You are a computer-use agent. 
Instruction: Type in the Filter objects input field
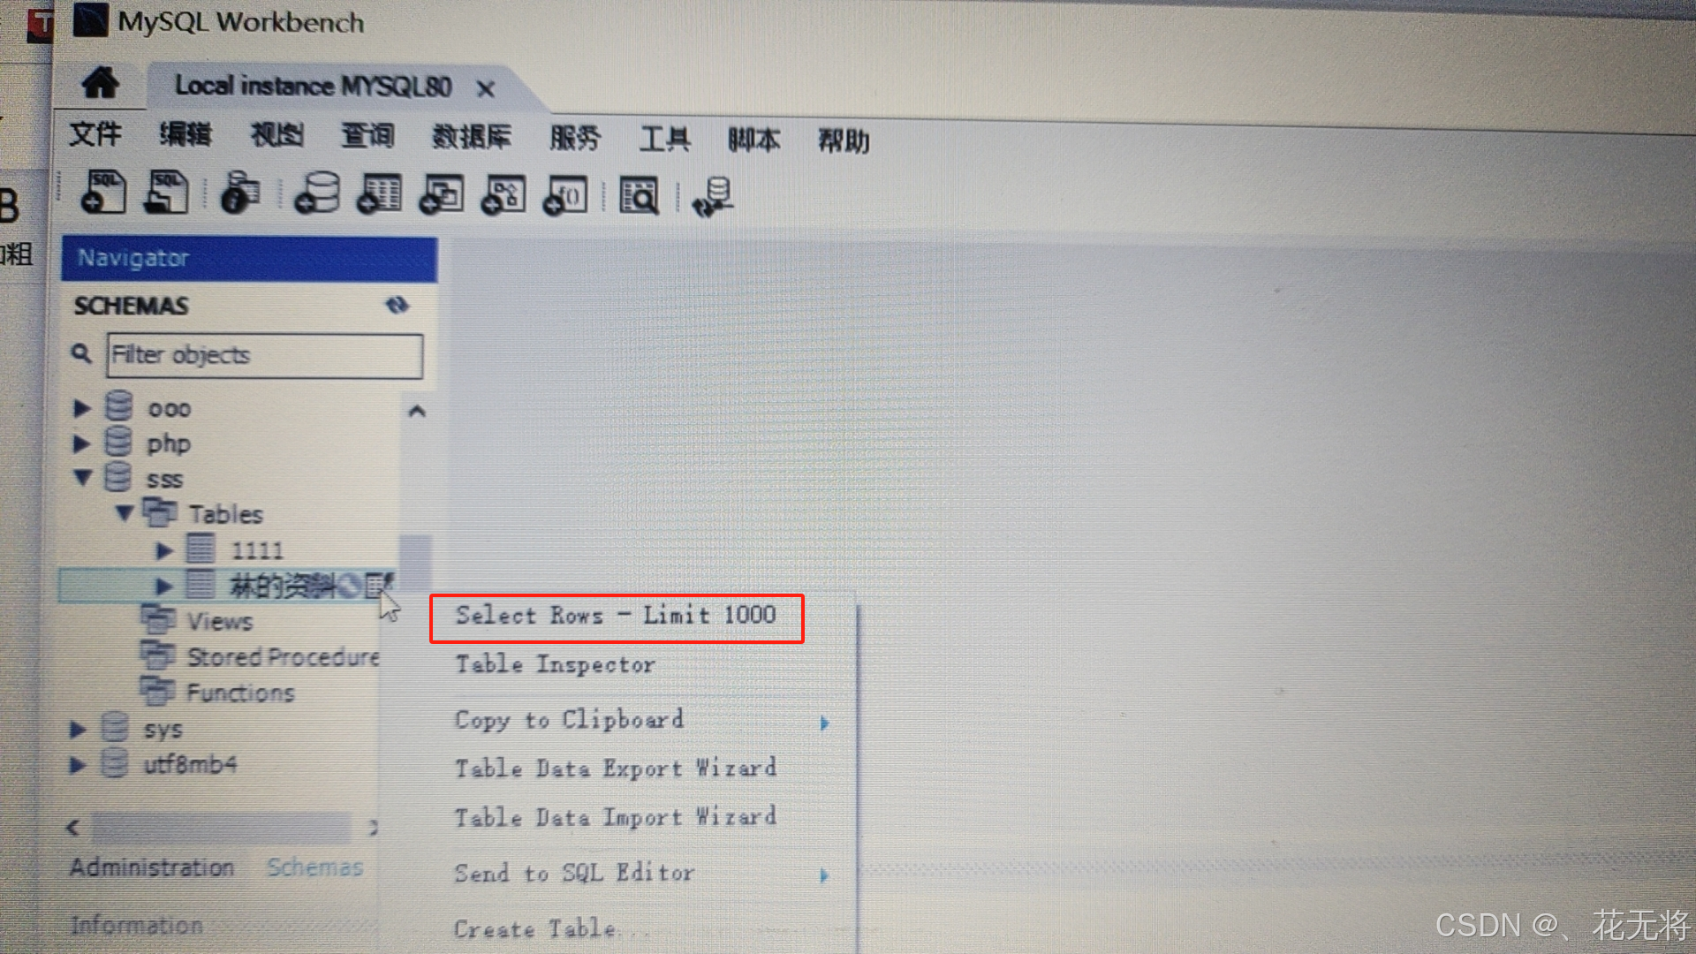[x=266, y=355]
